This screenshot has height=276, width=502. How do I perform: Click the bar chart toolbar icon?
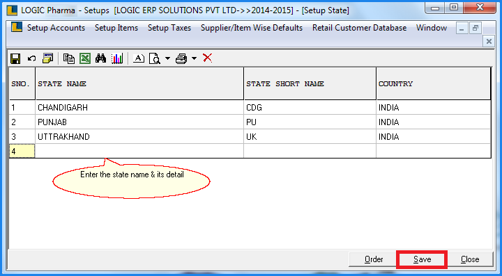[117, 58]
